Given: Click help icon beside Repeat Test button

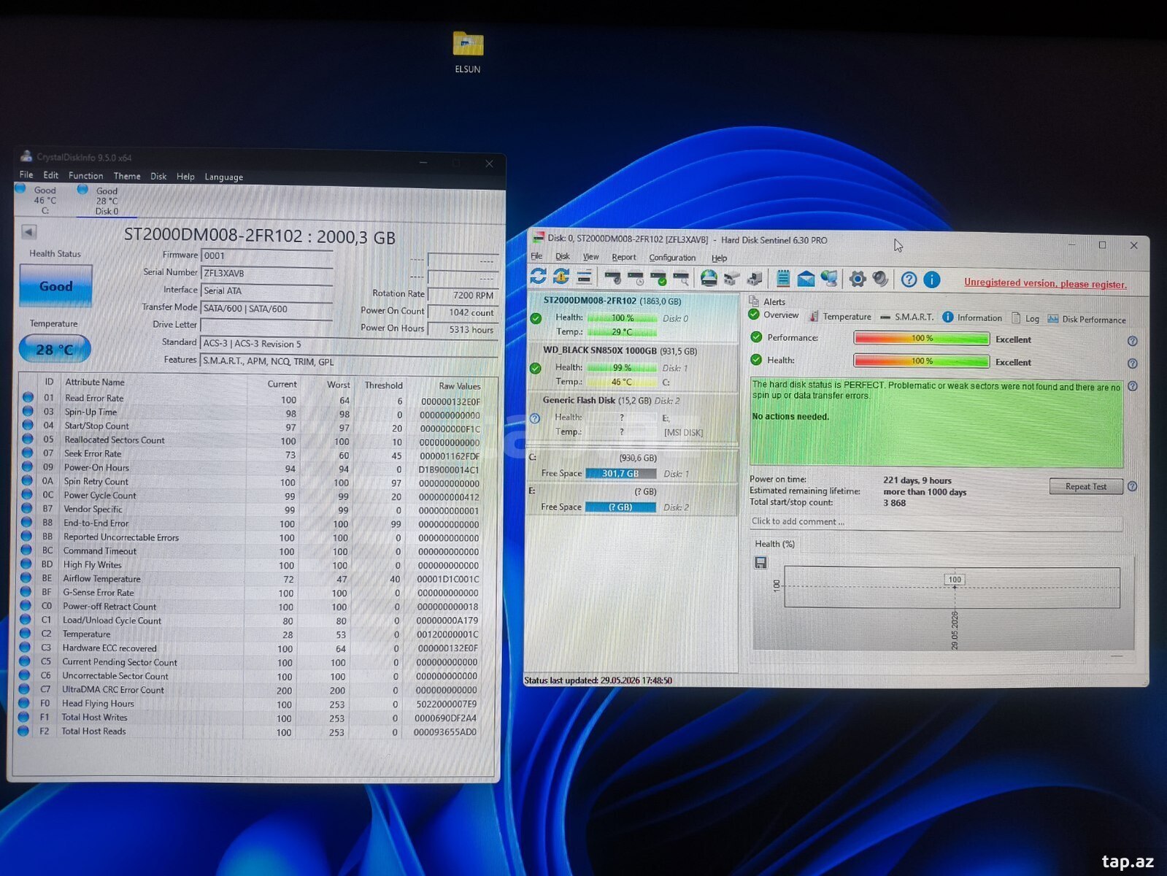Looking at the screenshot, I should 1132,486.
